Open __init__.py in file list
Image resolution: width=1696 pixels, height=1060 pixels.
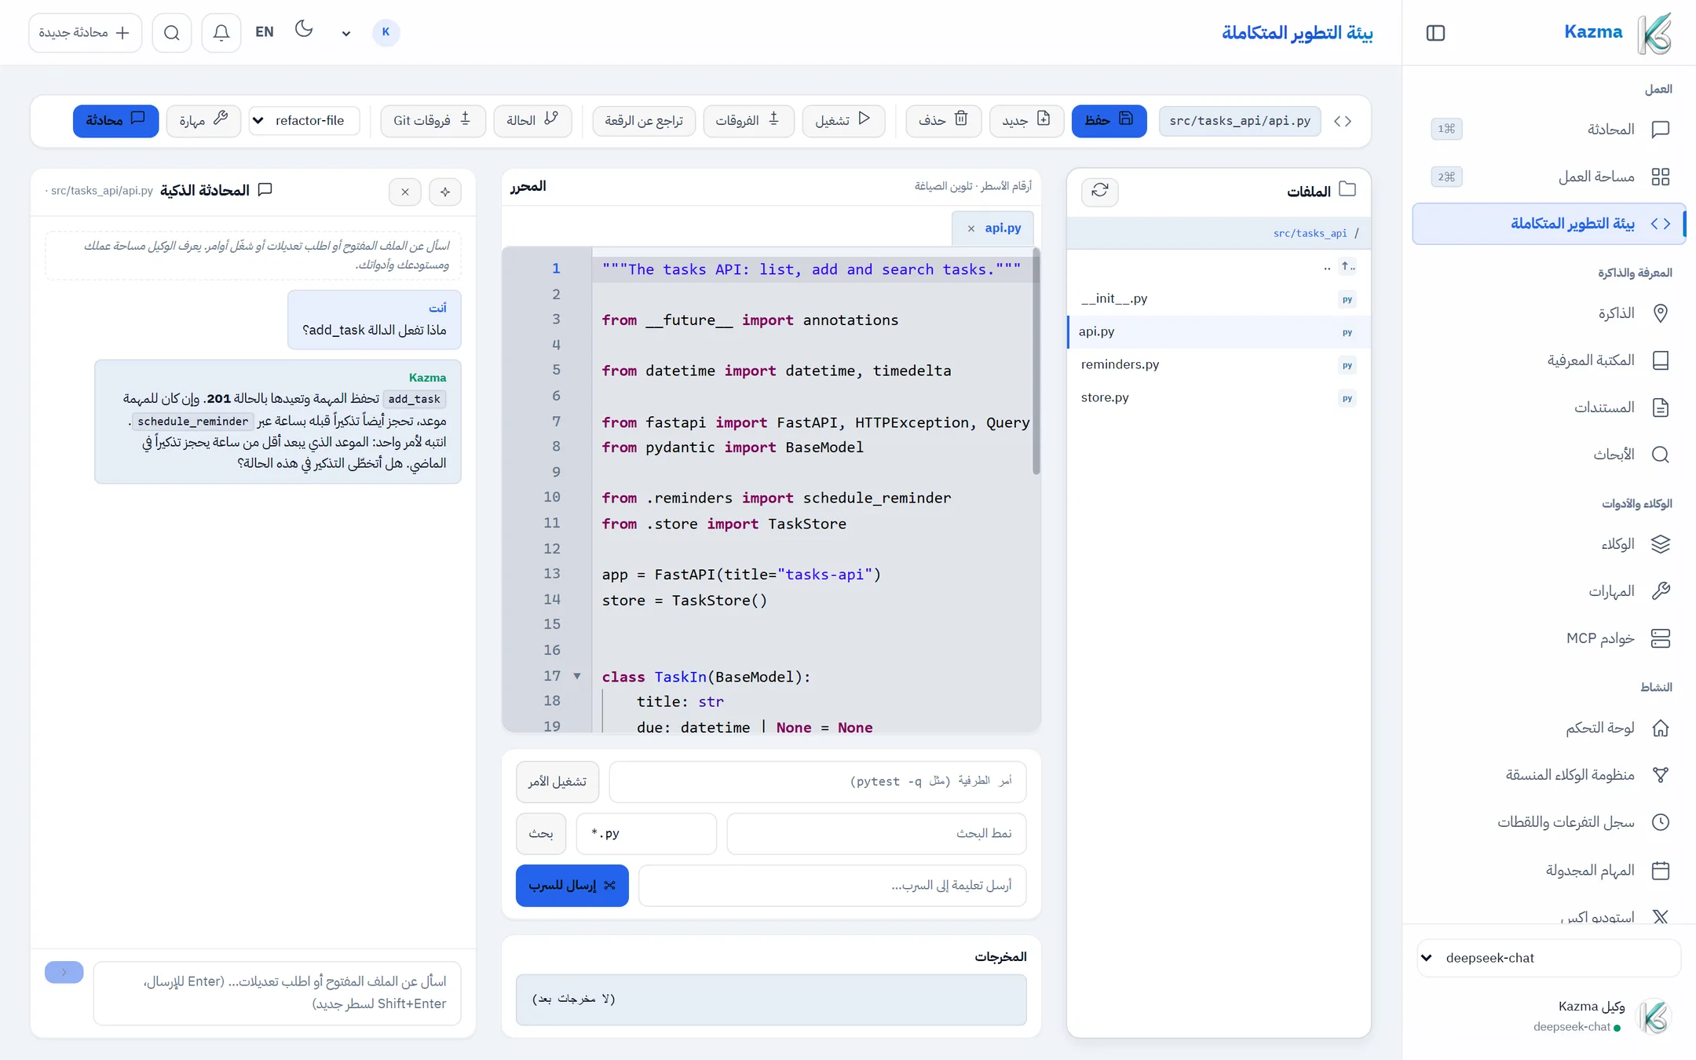click(x=1219, y=298)
